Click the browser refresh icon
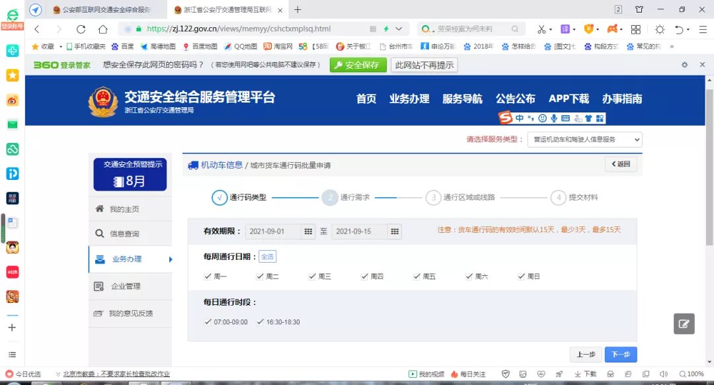Screen dimensions: 714x385 (81, 29)
